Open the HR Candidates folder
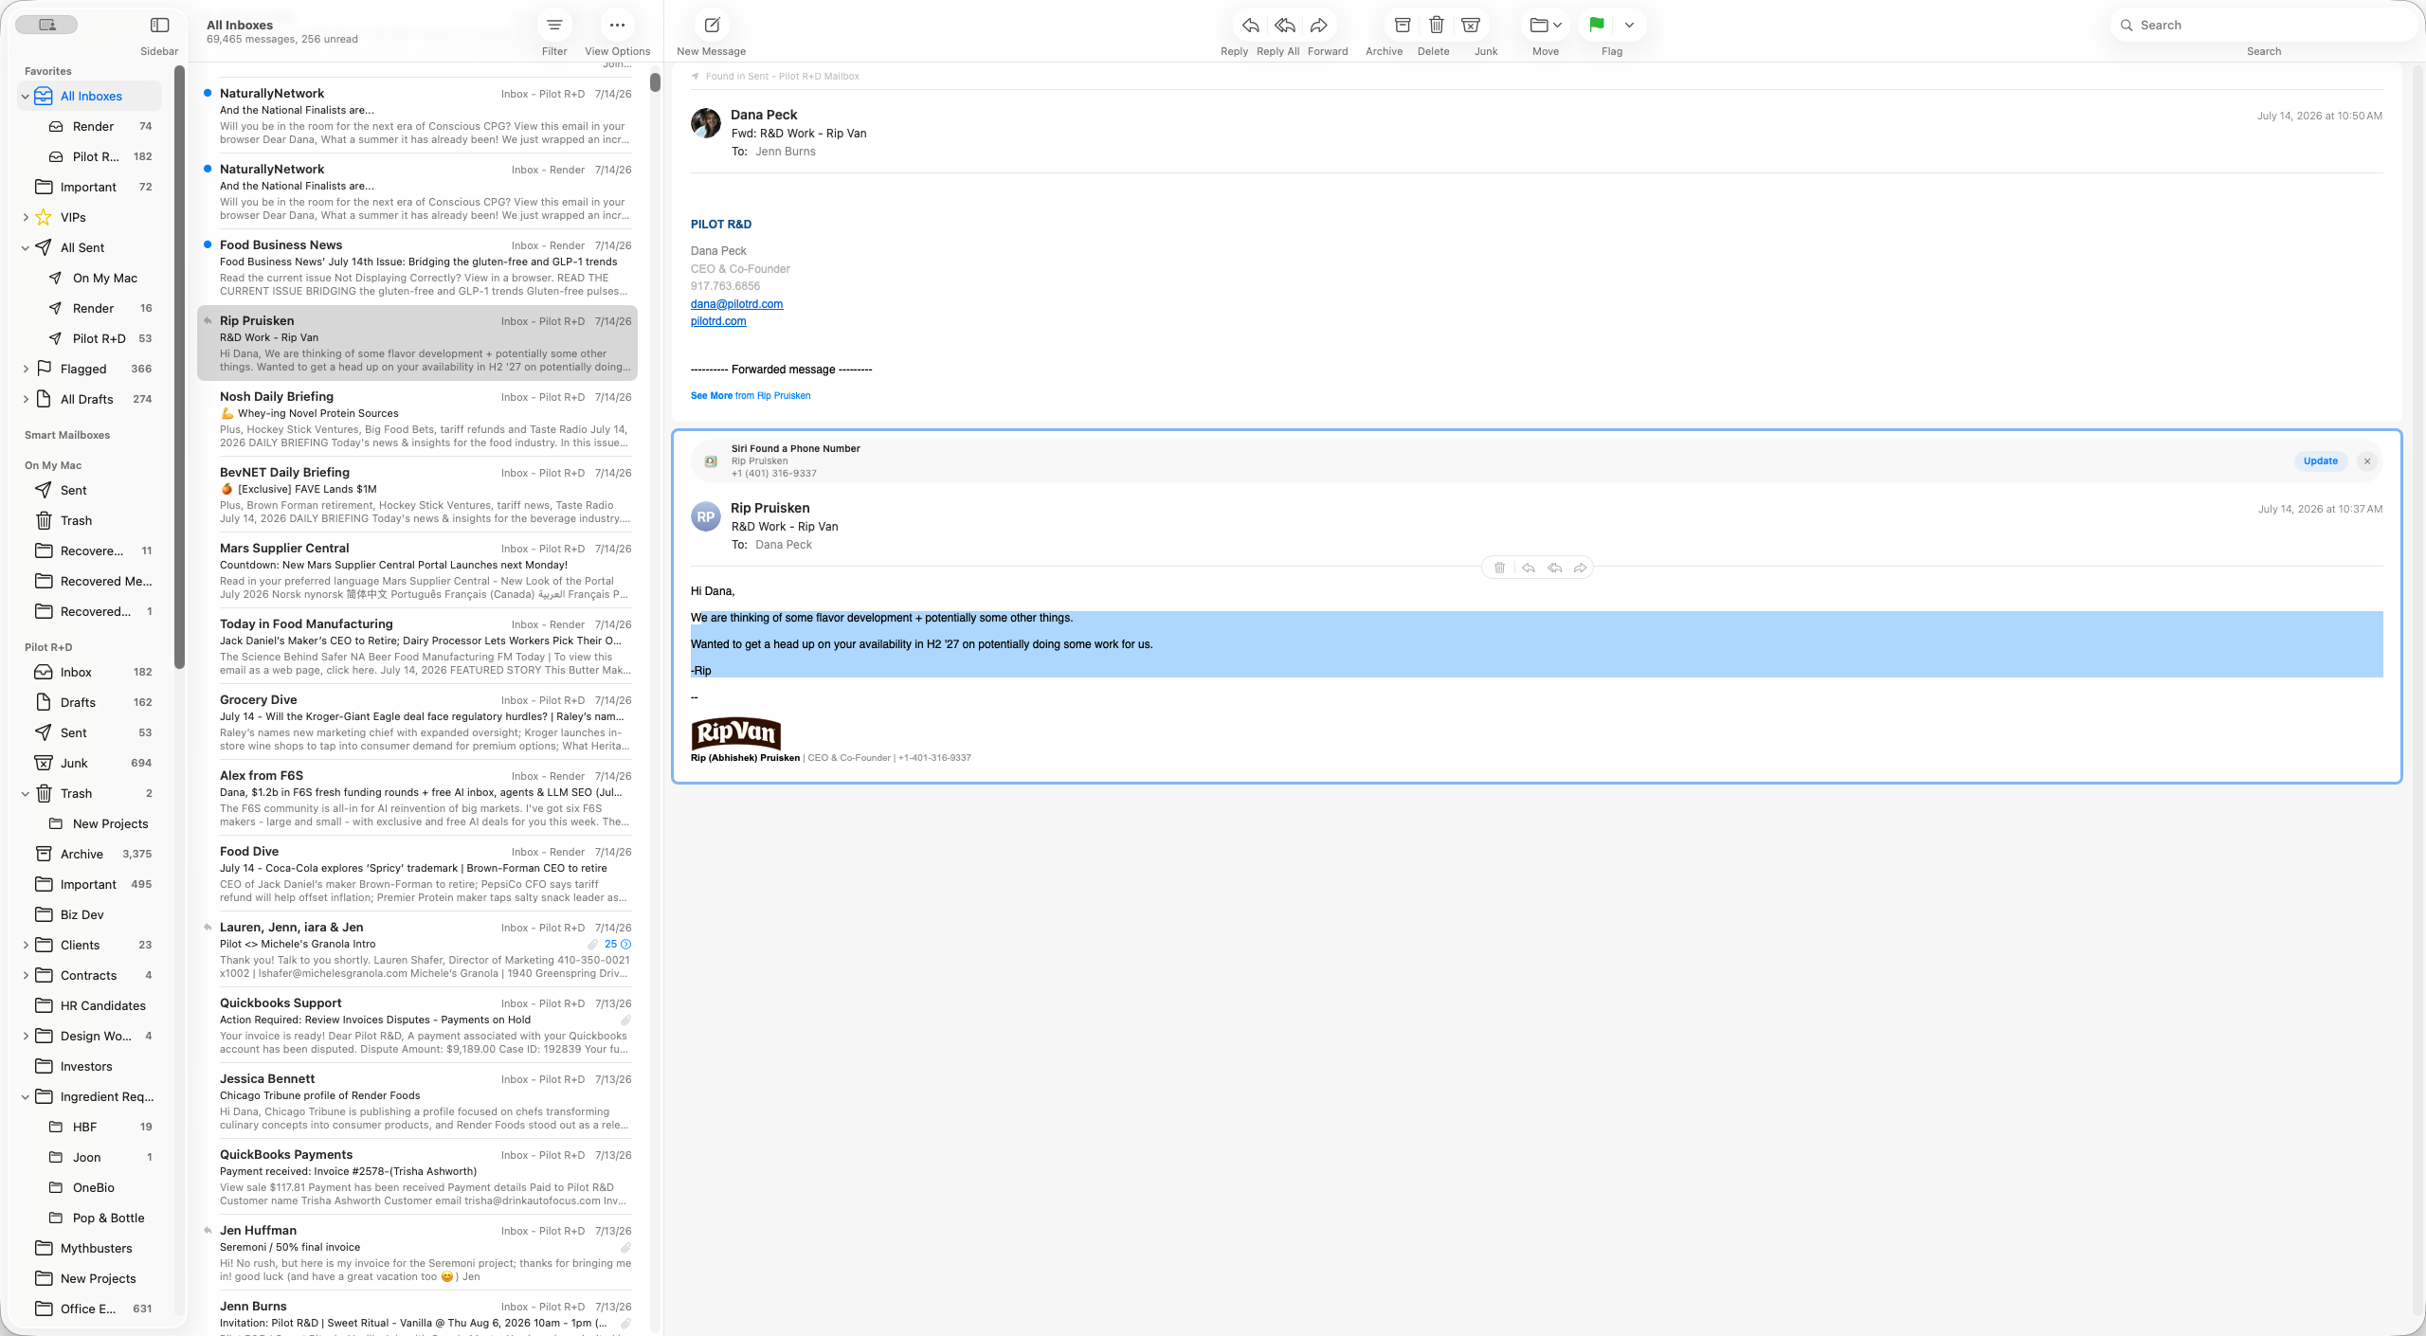Image resolution: width=2426 pixels, height=1336 pixels. pyautogui.click(x=91, y=1006)
